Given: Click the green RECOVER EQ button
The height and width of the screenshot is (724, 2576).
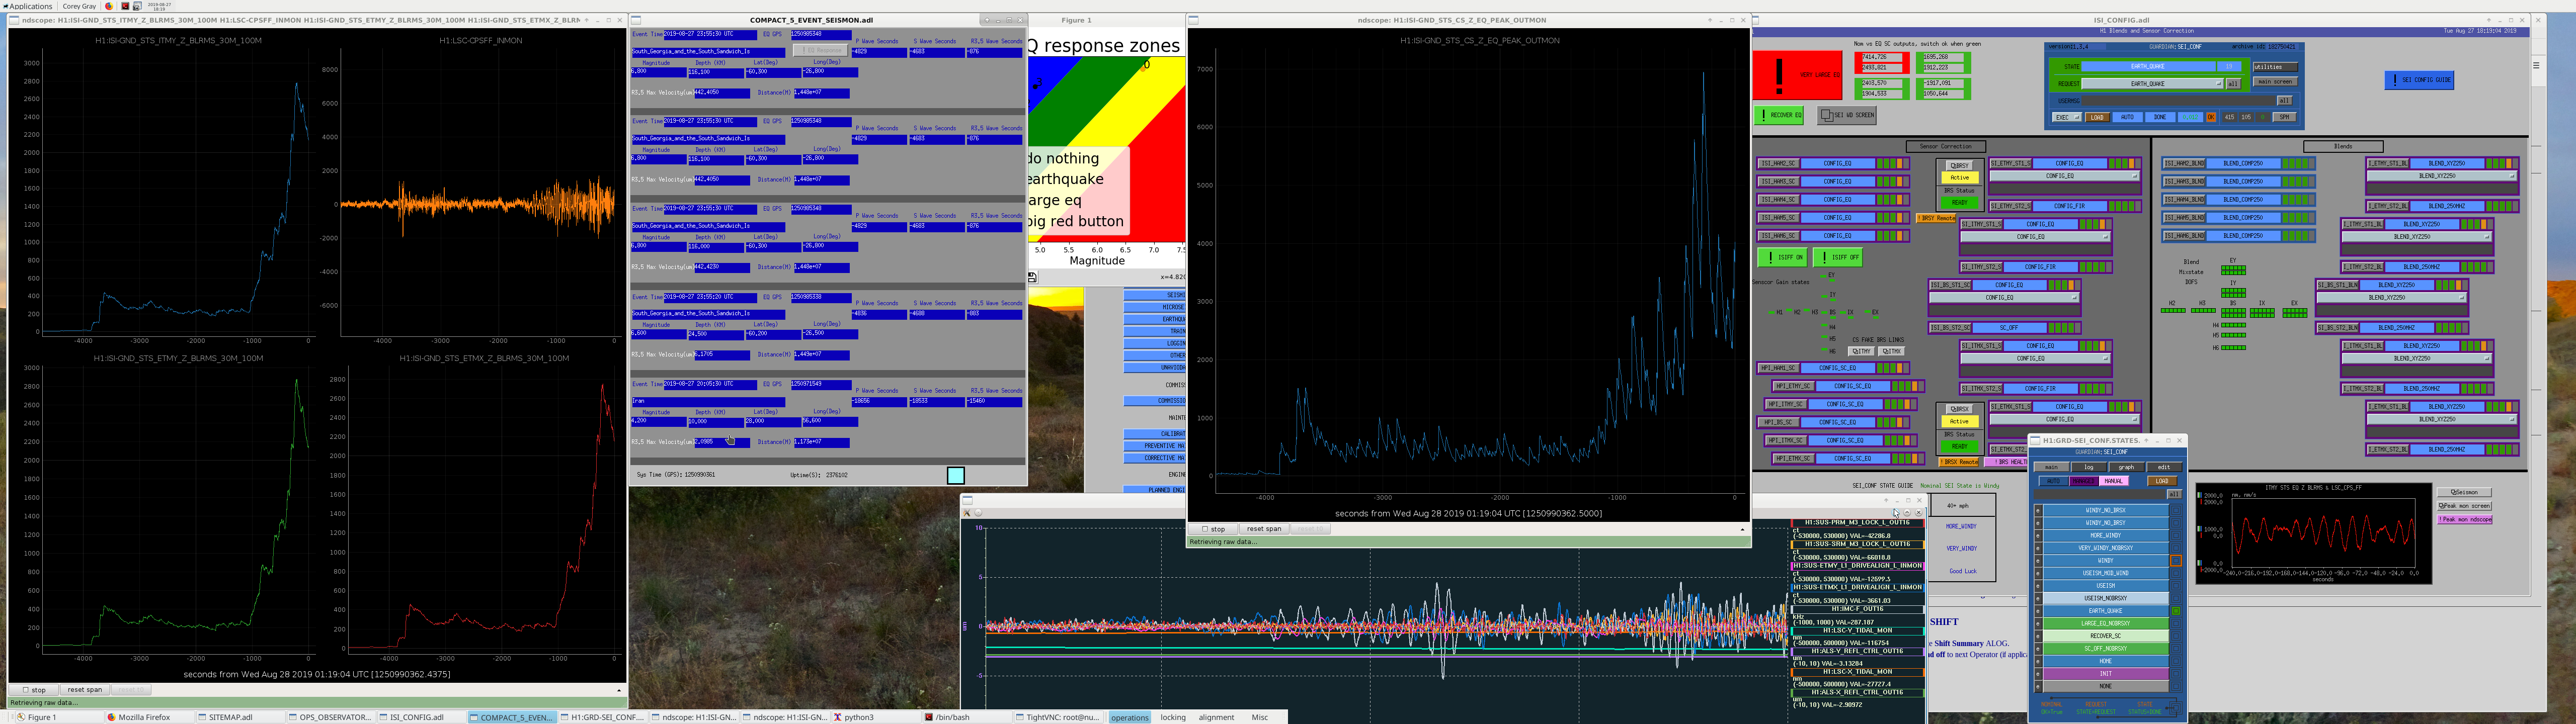Looking at the screenshot, I should pos(1780,115).
